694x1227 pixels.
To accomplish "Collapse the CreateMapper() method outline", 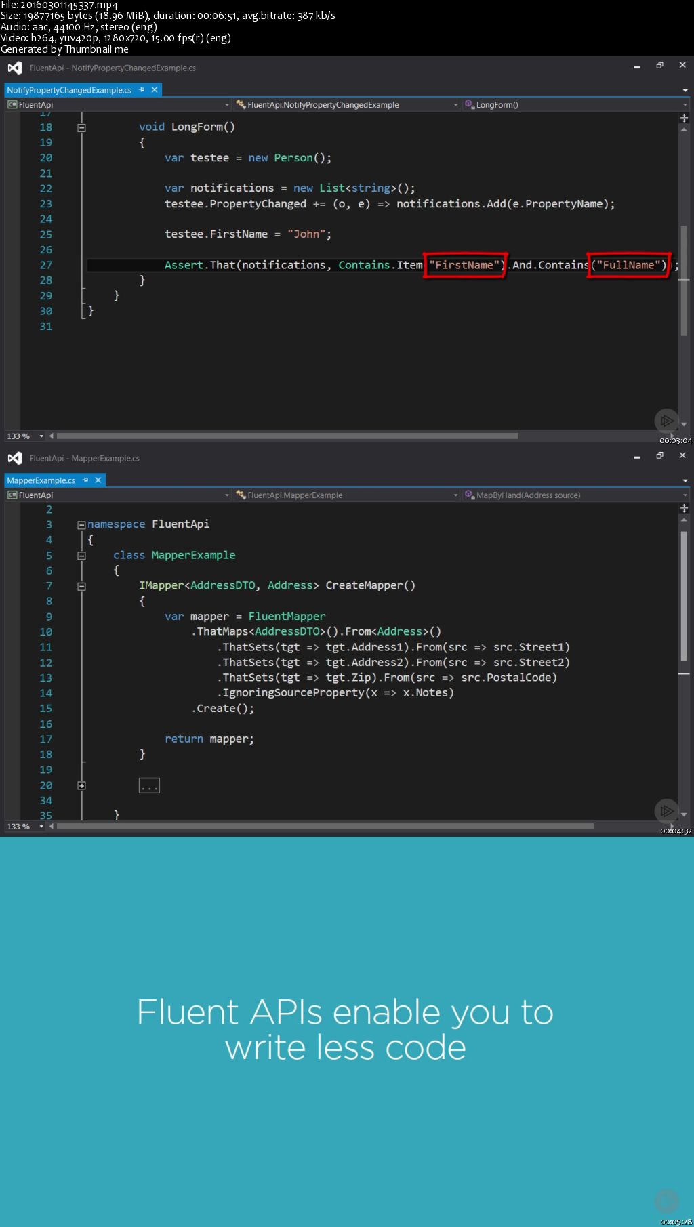I will click(81, 586).
